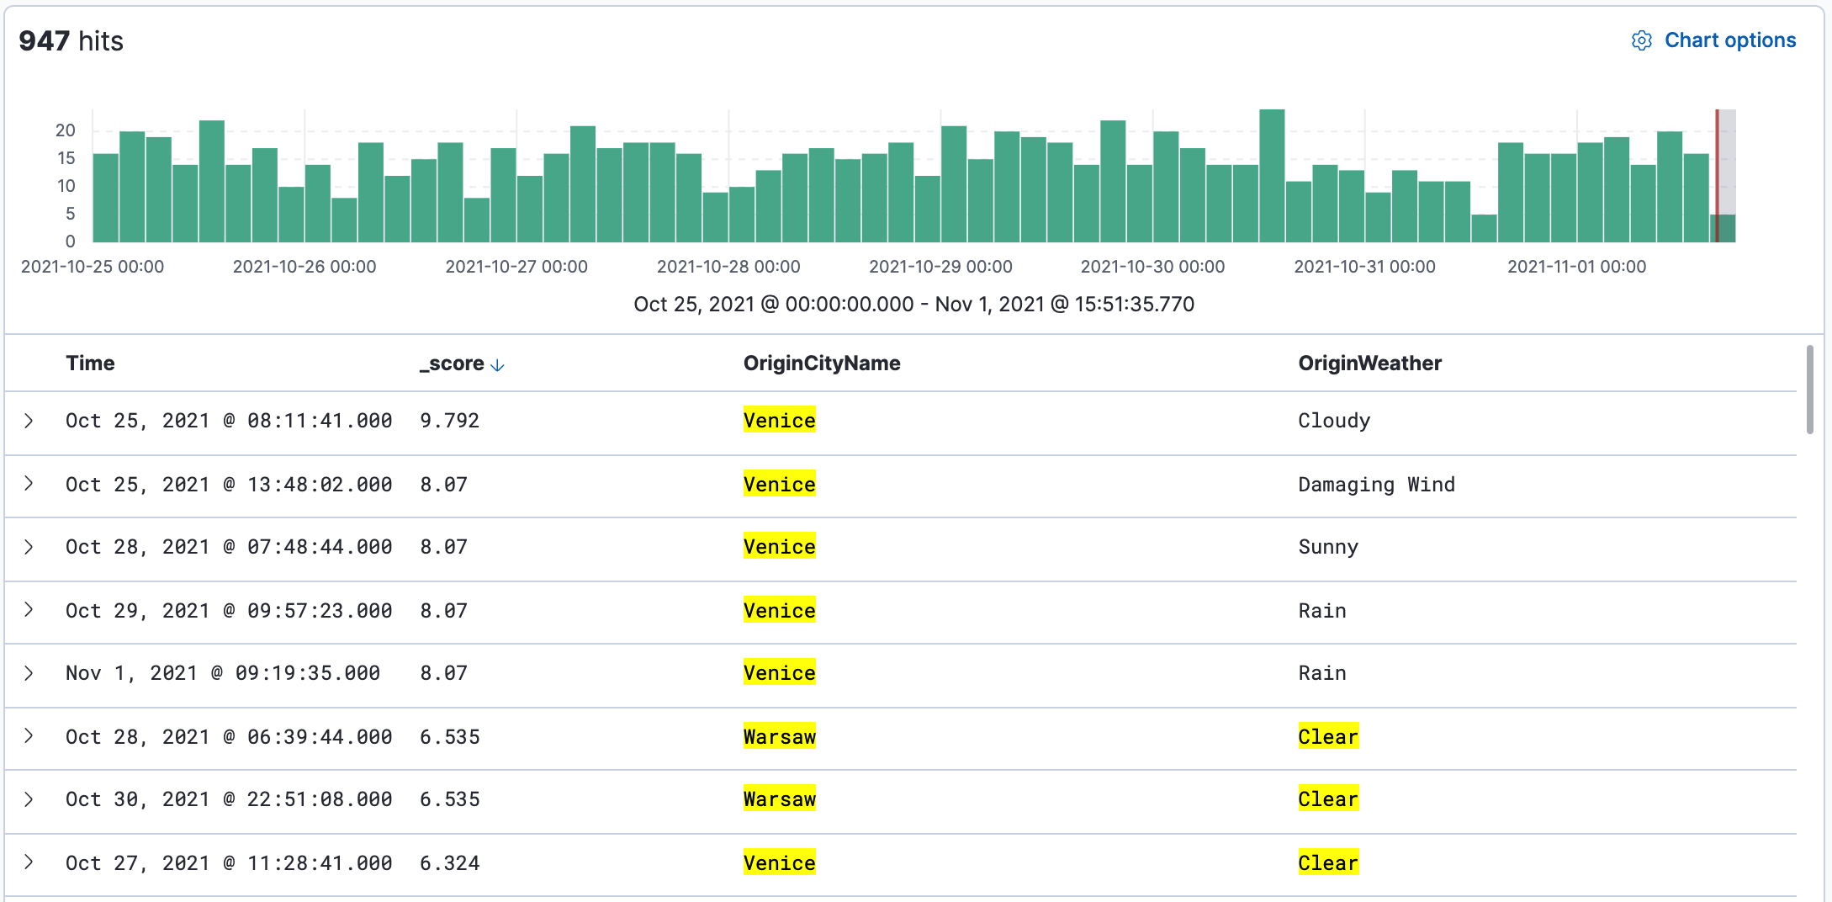
Task: Sort by the Time column header
Action: pos(90,363)
